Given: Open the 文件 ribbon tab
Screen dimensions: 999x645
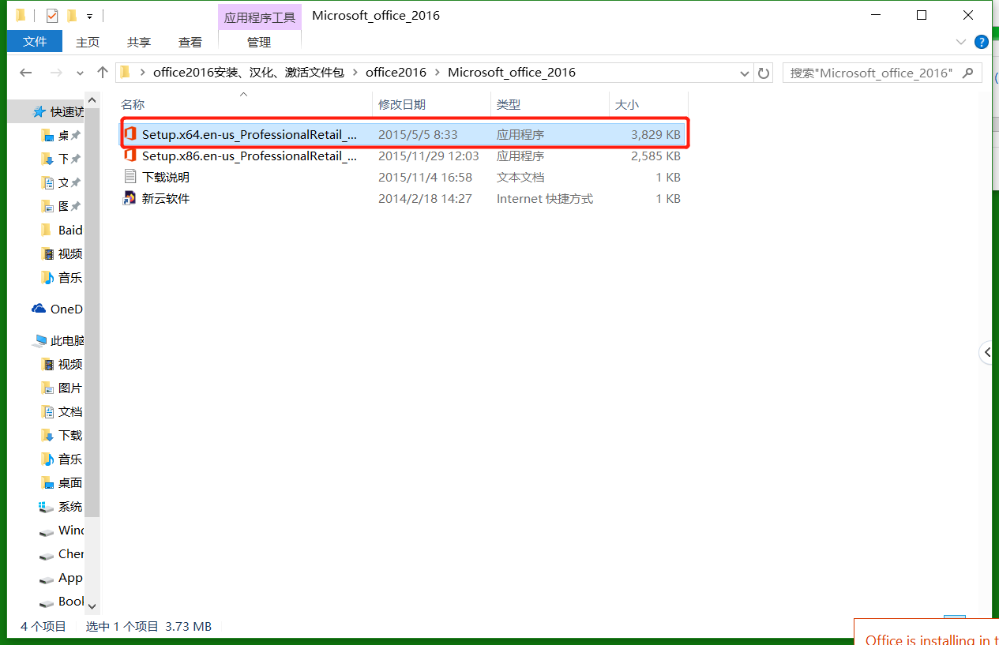Looking at the screenshot, I should [35, 42].
